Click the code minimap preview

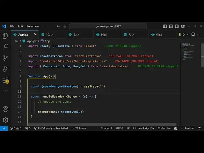(x=187, y=52)
